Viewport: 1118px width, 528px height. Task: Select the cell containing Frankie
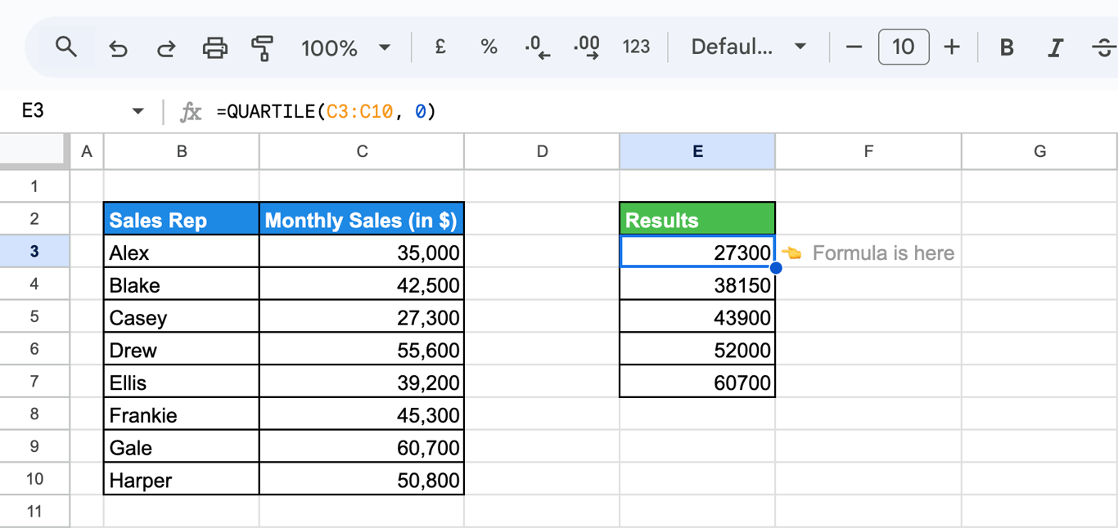pos(182,414)
